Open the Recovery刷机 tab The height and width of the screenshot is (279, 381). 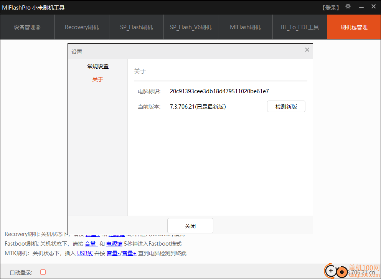point(82,27)
